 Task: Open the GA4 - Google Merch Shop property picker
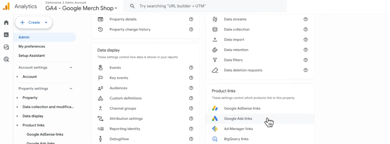click(x=81, y=8)
